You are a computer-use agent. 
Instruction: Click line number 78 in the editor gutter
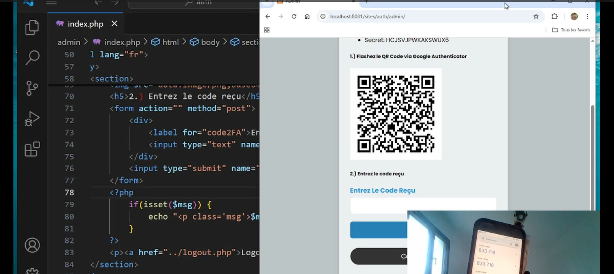click(69, 192)
